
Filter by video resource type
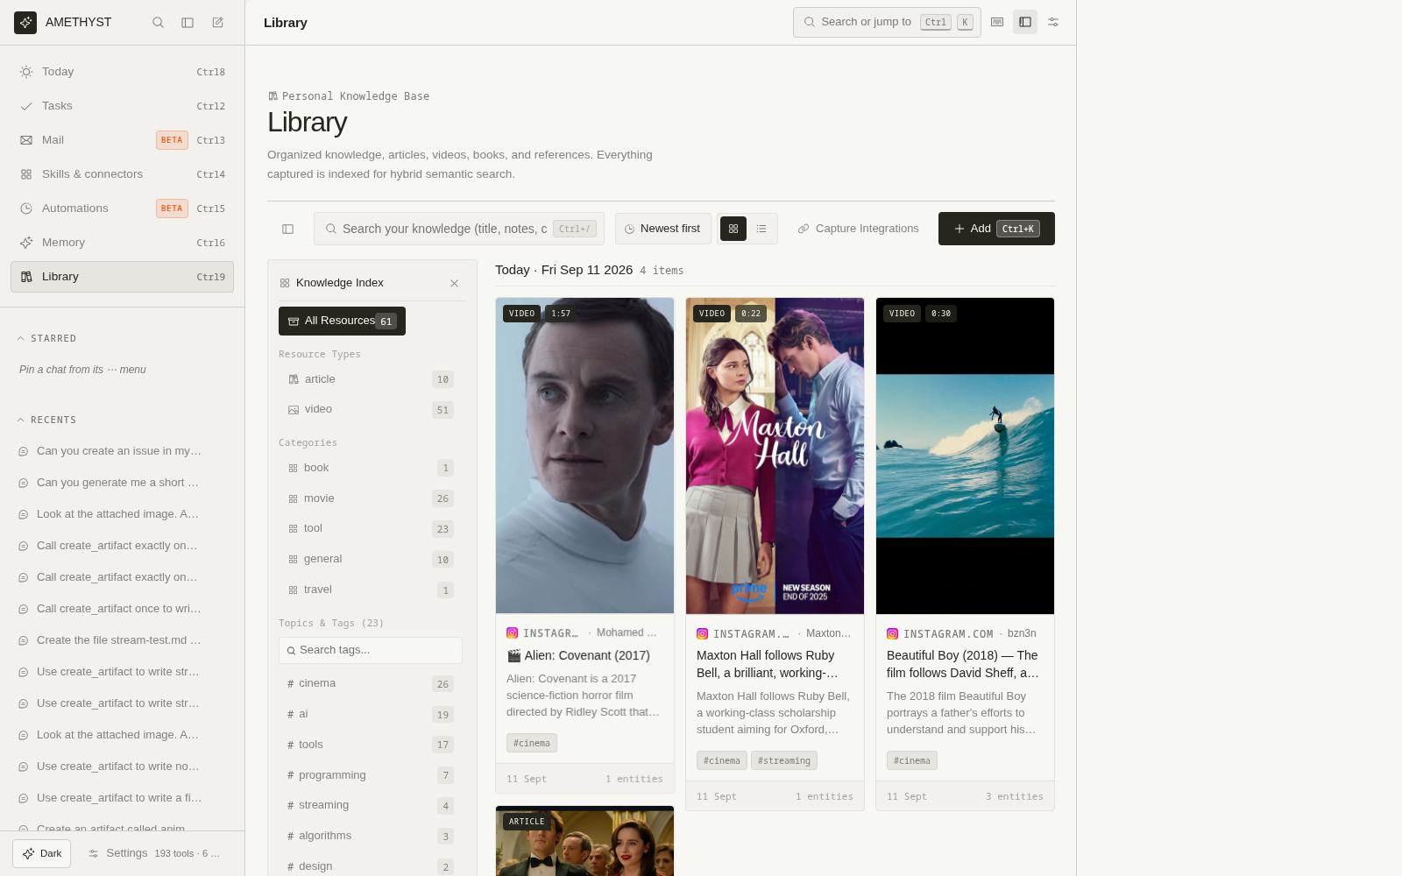click(x=372, y=409)
